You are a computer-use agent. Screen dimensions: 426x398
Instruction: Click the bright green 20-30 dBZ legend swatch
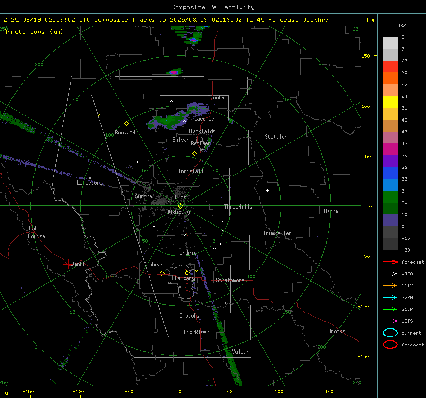tap(390, 197)
